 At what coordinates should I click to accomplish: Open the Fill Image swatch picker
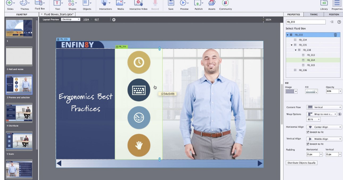[291, 91]
